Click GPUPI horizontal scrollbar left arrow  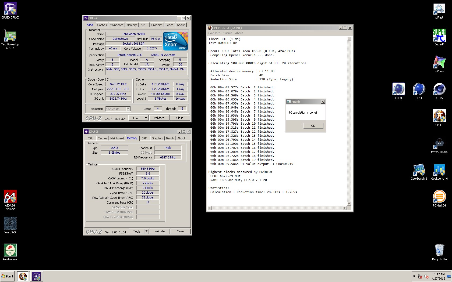tap(210, 208)
